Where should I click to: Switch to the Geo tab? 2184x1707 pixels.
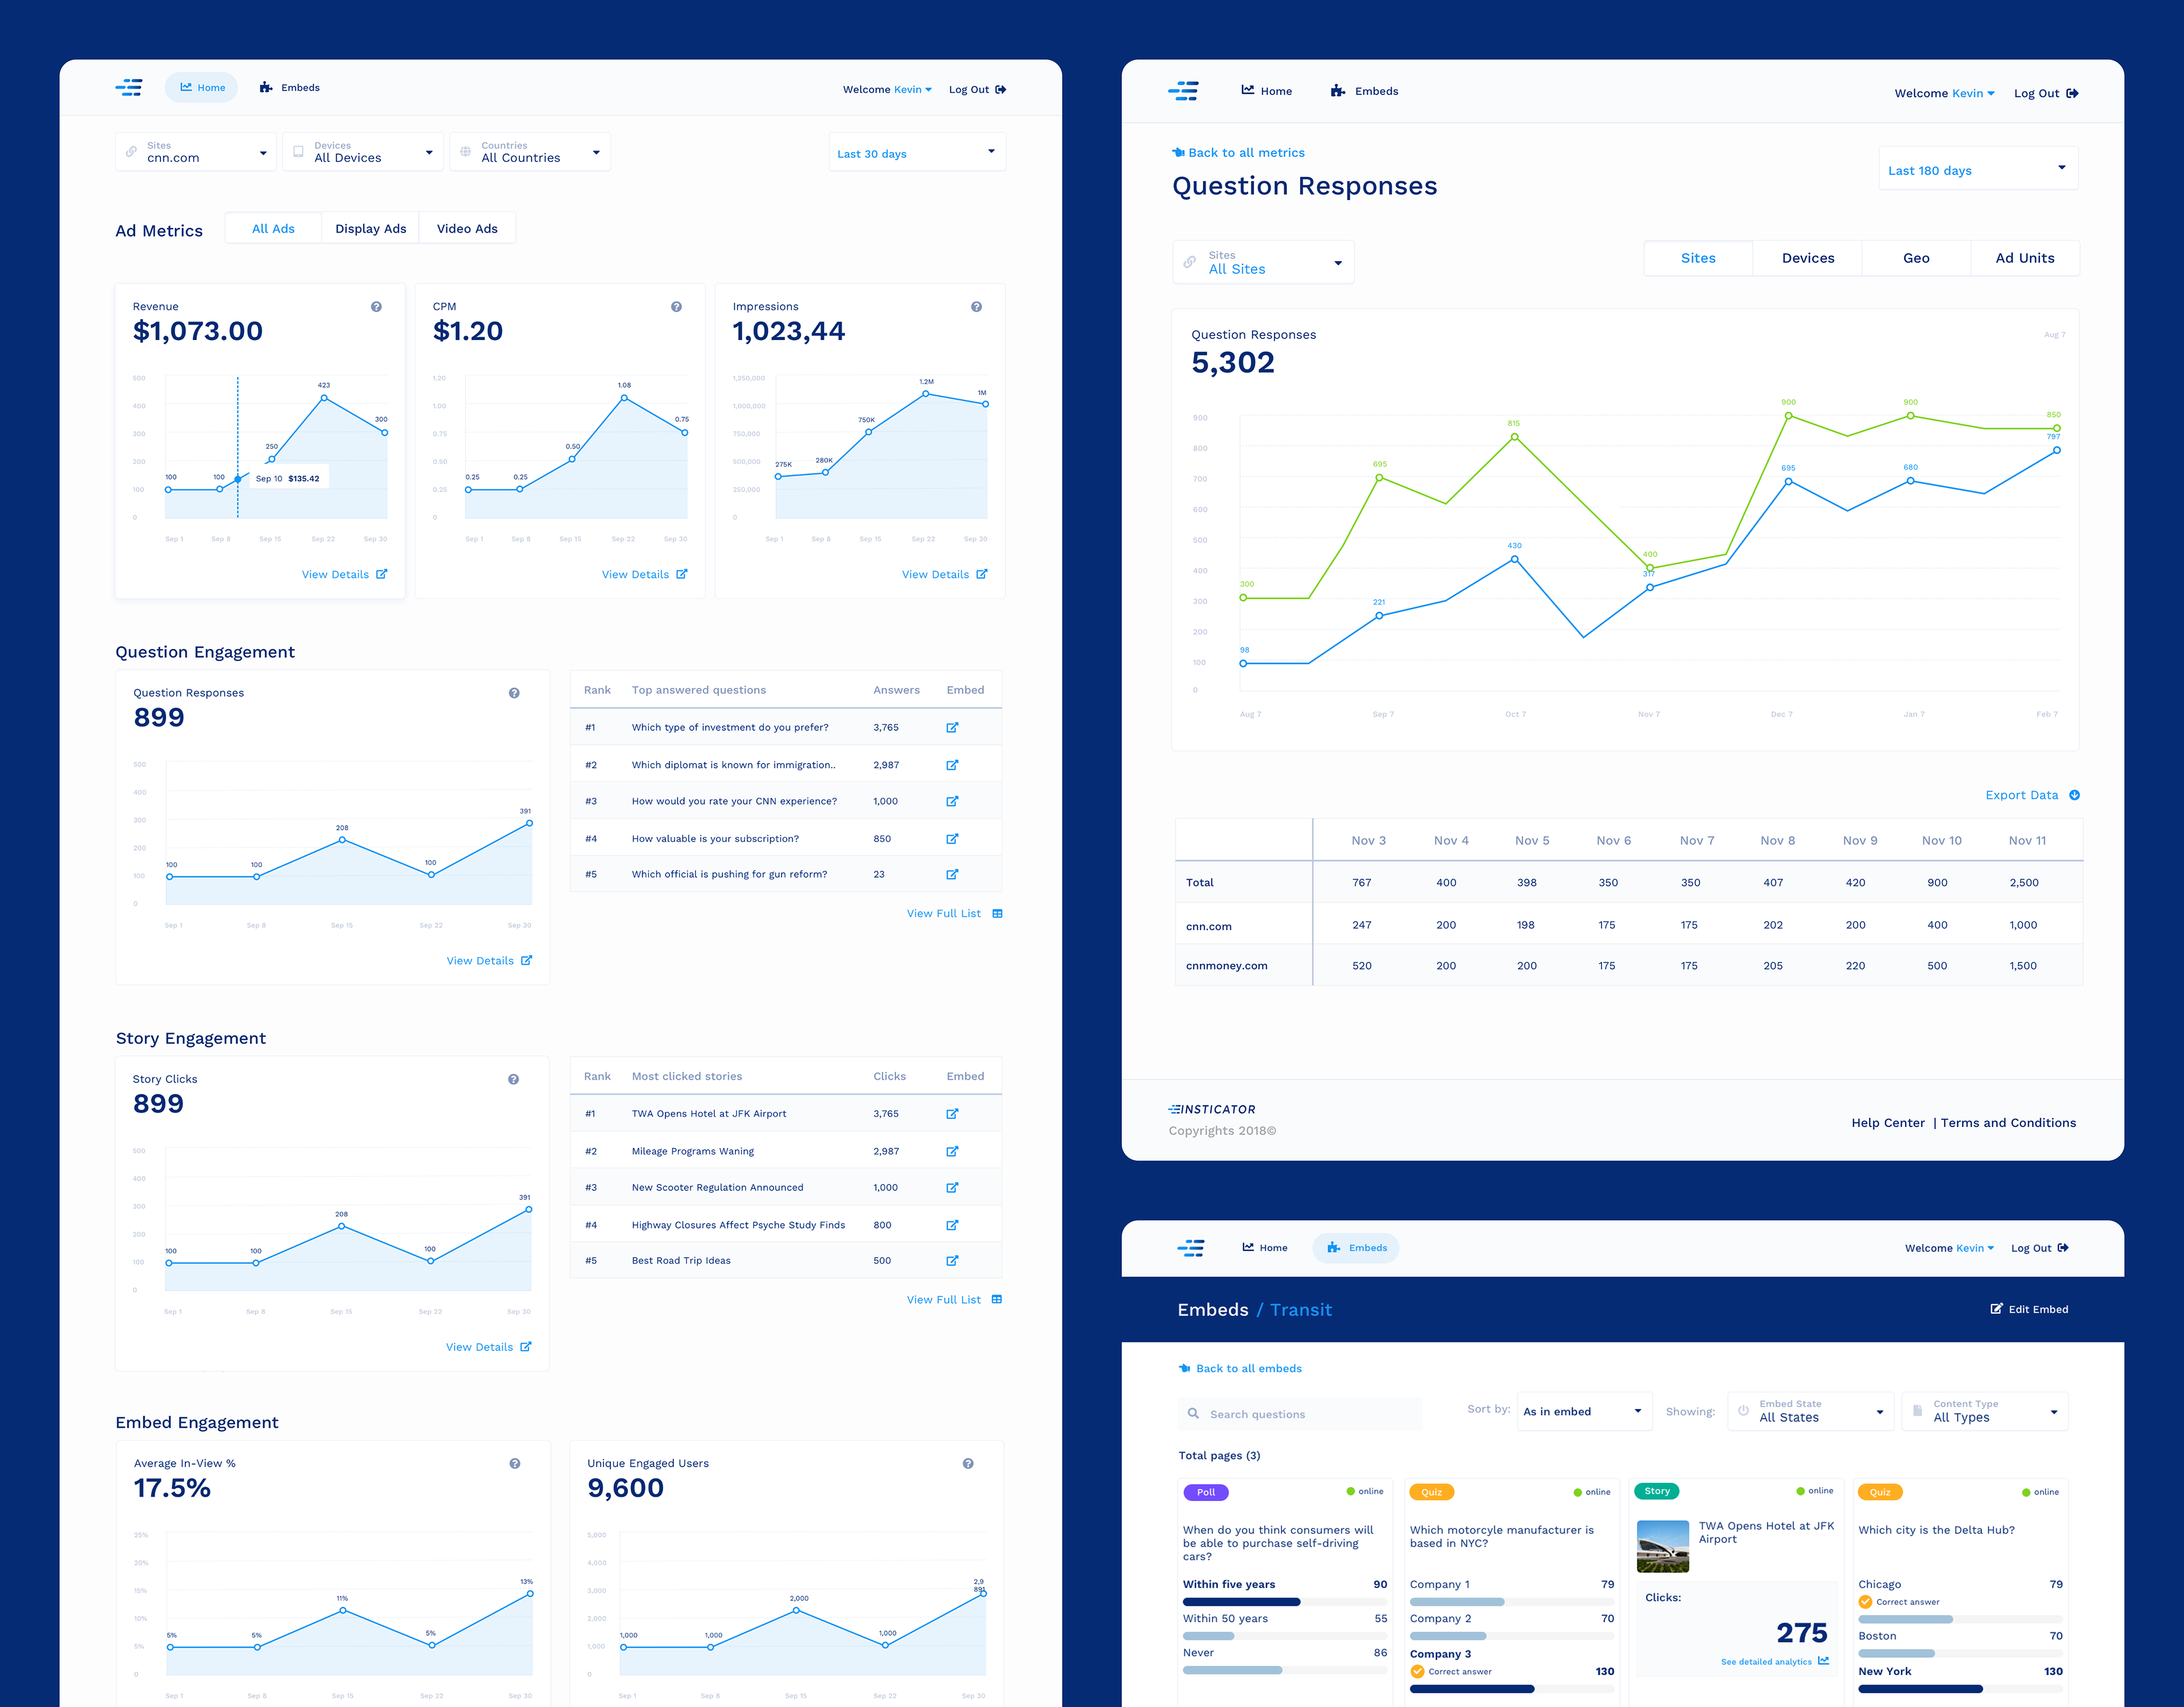tap(1916, 258)
